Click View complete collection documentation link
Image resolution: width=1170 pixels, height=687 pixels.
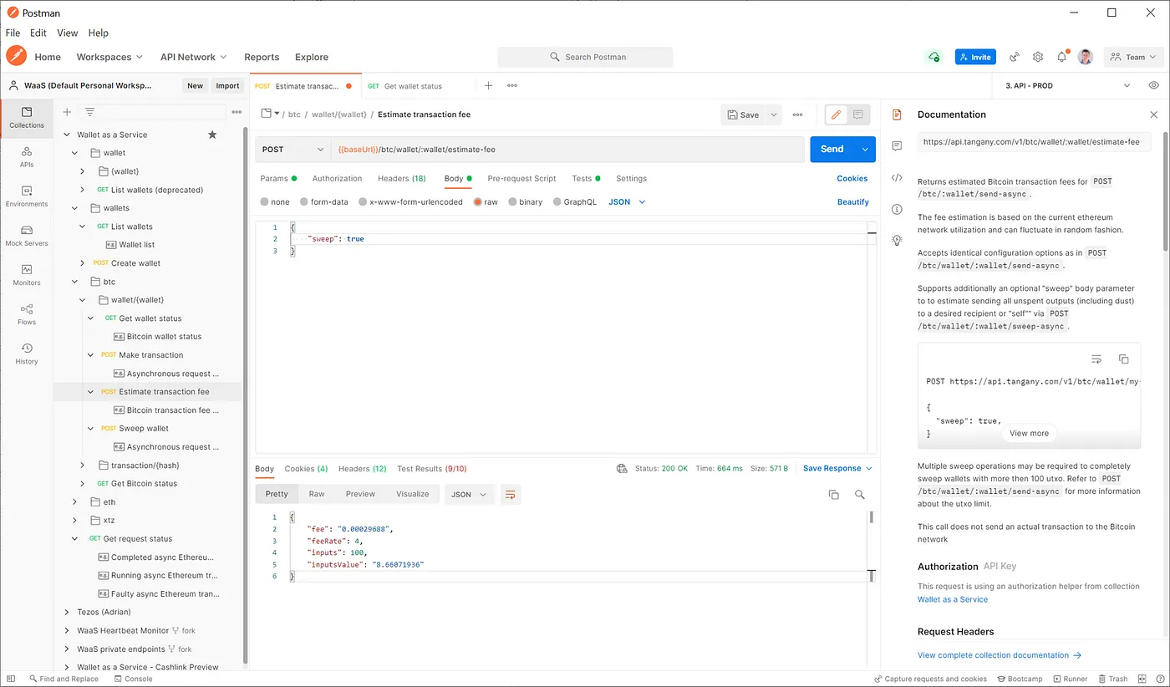(1000, 655)
